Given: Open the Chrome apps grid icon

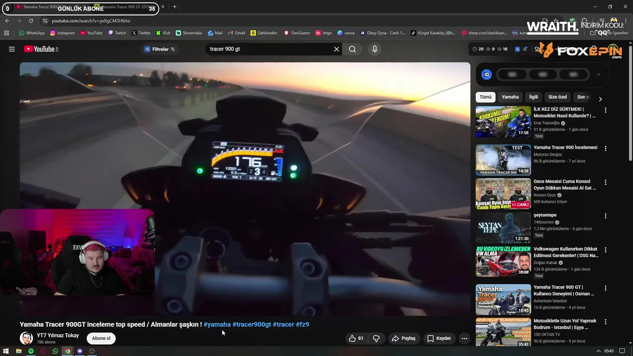Looking at the screenshot, I should tap(6, 33).
